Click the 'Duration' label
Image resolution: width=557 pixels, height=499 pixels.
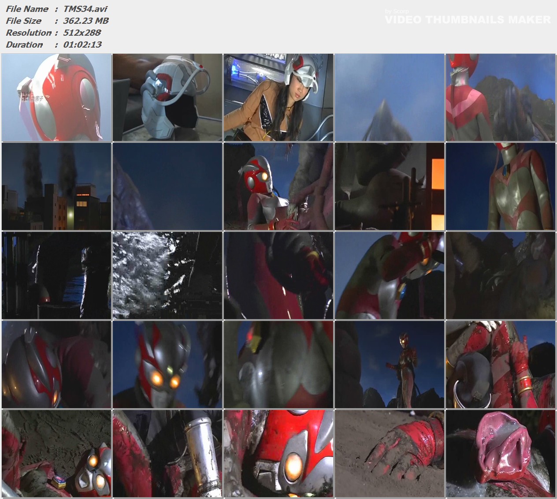point(24,45)
